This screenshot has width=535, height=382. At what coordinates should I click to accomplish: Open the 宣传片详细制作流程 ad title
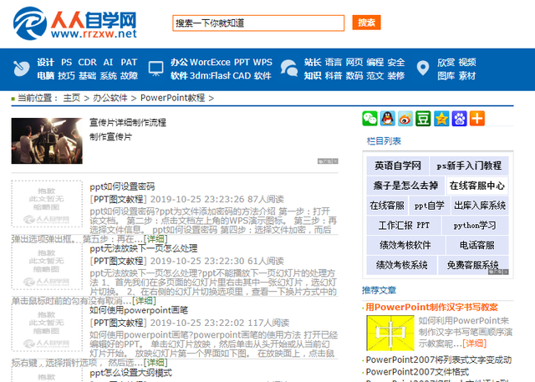click(x=128, y=122)
